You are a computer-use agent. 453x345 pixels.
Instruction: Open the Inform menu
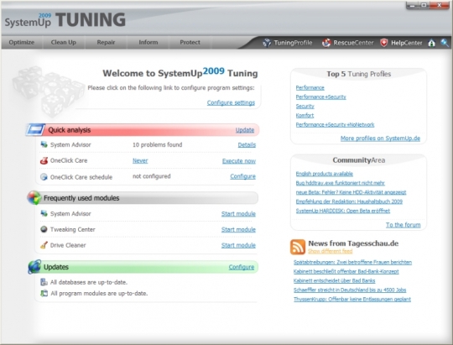pyautogui.click(x=148, y=42)
